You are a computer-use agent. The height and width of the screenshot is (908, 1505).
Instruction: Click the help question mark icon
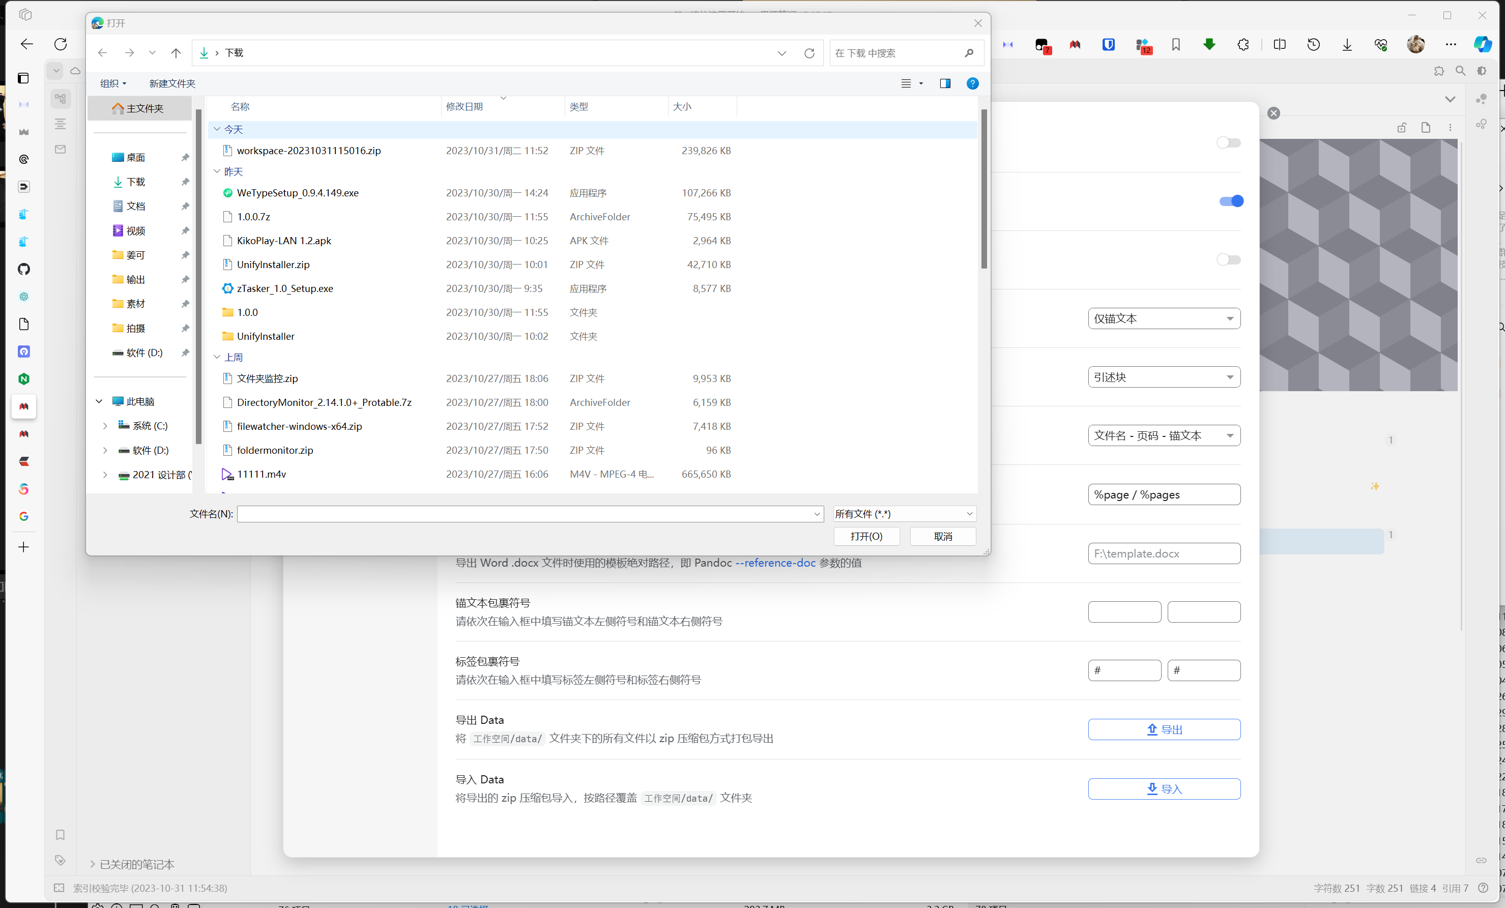click(972, 83)
